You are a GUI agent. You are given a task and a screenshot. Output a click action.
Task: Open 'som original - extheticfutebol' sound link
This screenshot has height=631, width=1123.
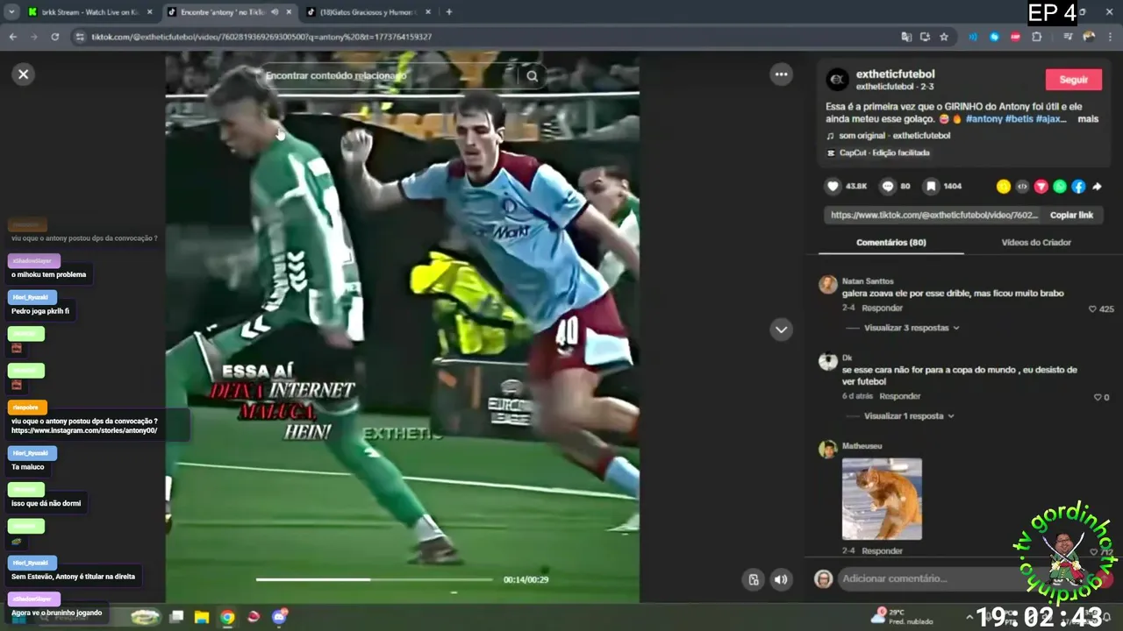(894, 136)
